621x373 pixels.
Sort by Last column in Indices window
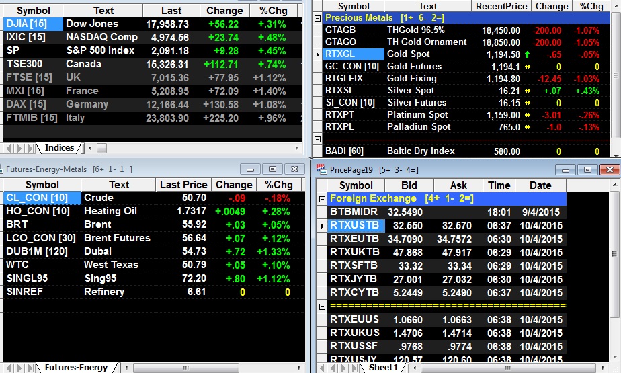[171, 11]
